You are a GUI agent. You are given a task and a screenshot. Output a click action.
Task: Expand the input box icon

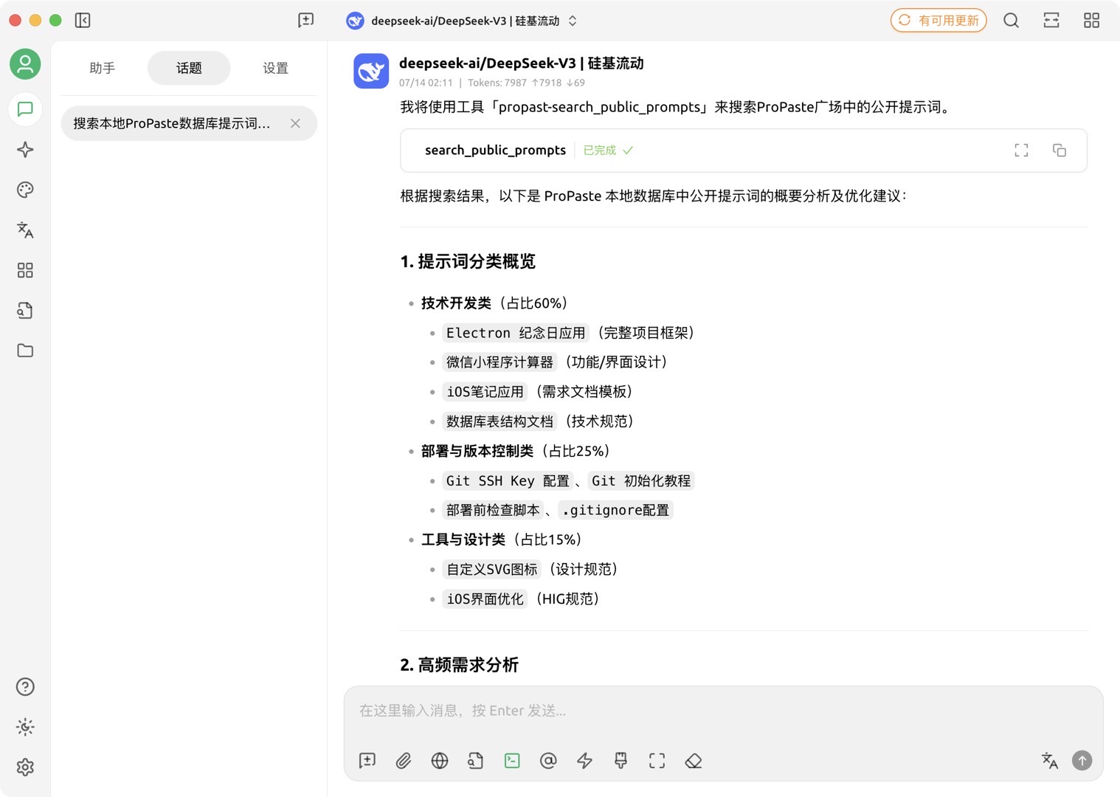point(657,761)
